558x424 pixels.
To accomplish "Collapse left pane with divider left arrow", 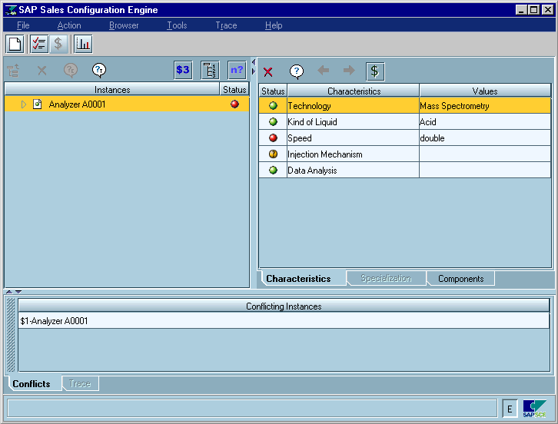I will pos(254,62).
